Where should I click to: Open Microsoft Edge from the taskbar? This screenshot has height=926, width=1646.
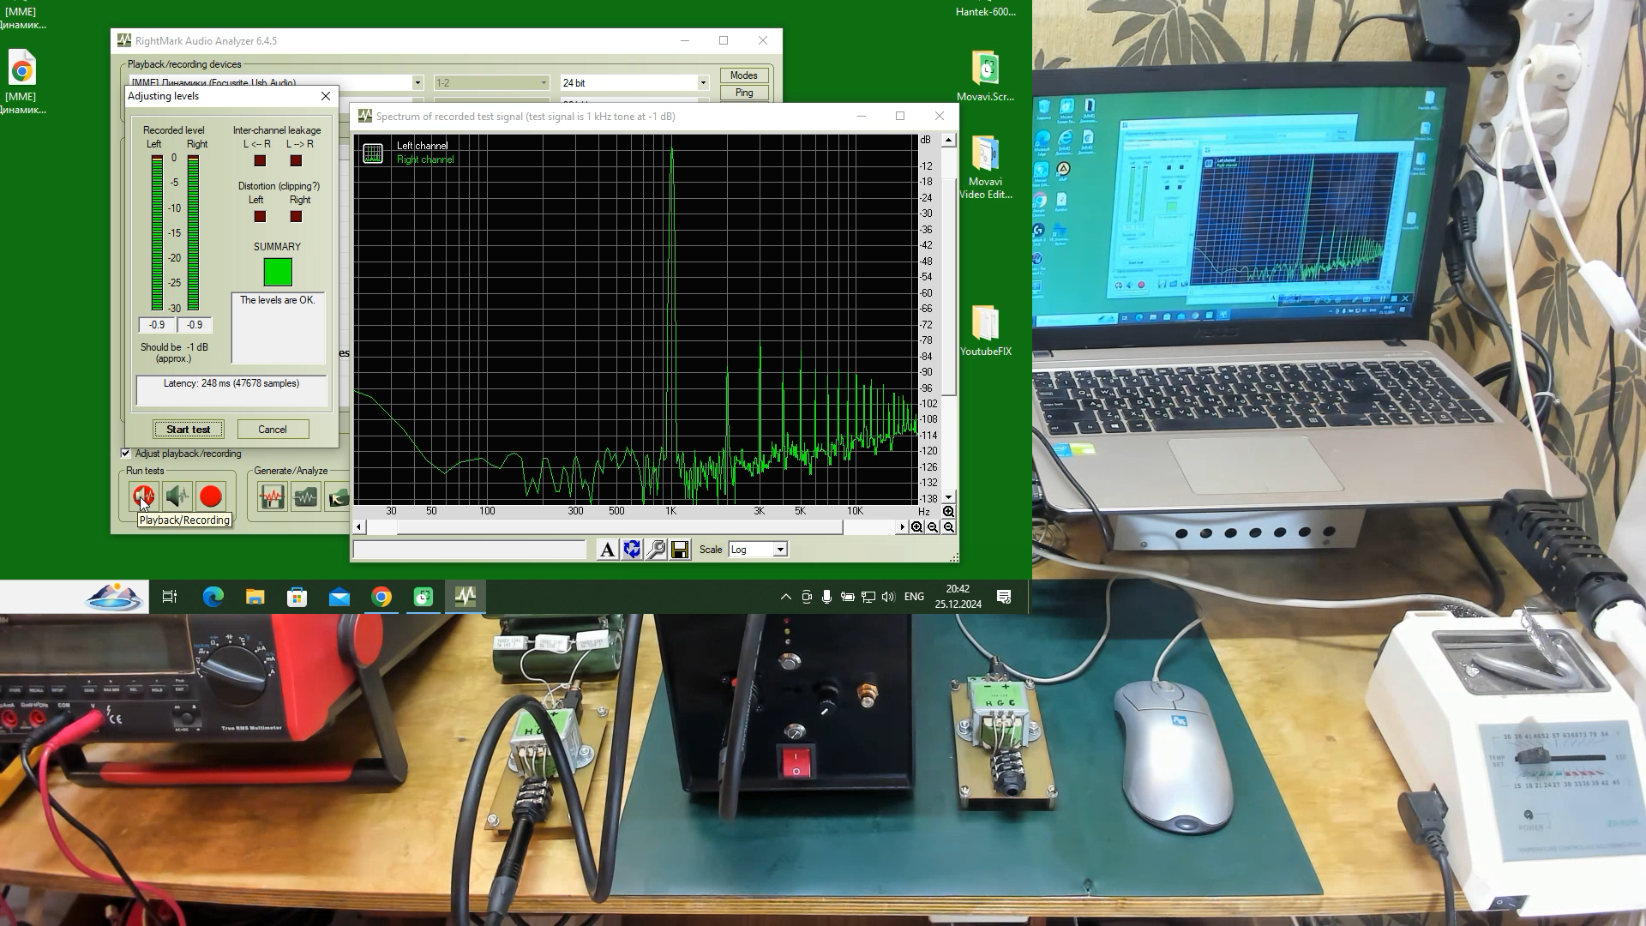coord(213,597)
